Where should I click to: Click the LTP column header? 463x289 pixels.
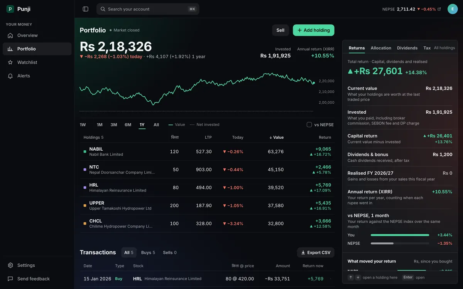[x=208, y=137]
